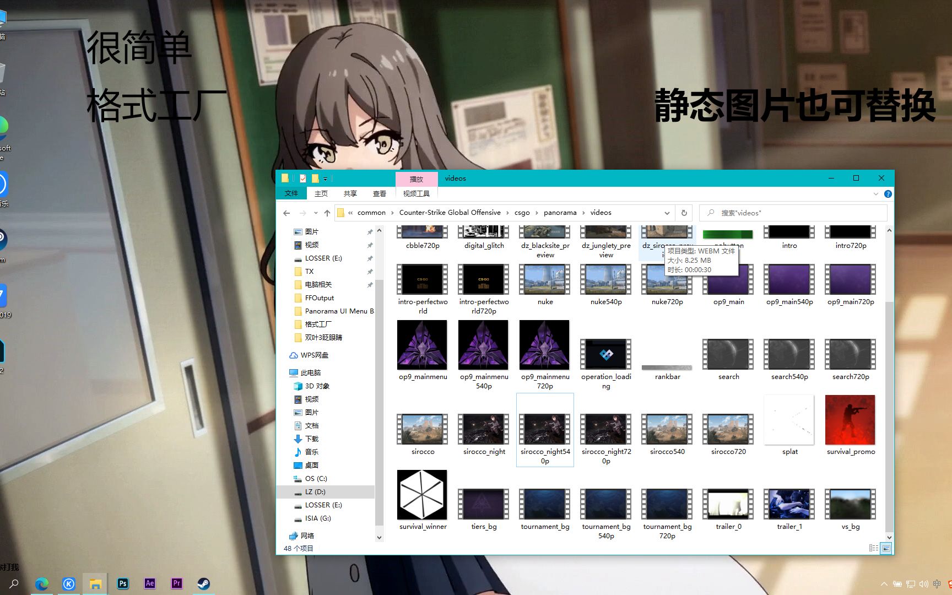Image resolution: width=952 pixels, height=595 pixels.
Task: Open the 文件 menu tab
Action: pyautogui.click(x=291, y=194)
